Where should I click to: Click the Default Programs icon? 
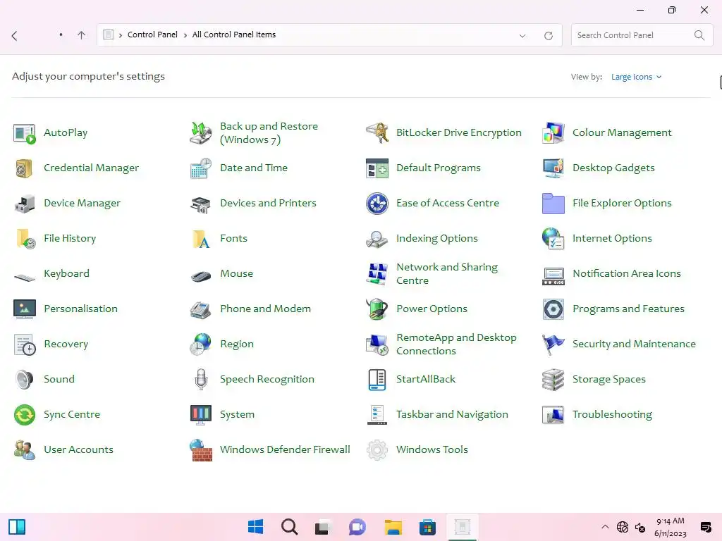click(377, 168)
